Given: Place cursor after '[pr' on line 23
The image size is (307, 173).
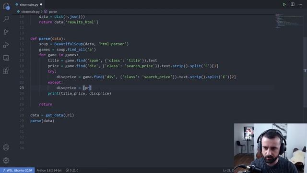Looking at the screenshot, I should pyautogui.click(x=89, y=88).
